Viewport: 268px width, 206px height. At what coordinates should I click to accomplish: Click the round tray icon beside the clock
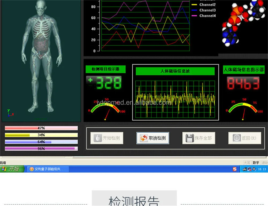pyautogui.click(x=254, y=169)
